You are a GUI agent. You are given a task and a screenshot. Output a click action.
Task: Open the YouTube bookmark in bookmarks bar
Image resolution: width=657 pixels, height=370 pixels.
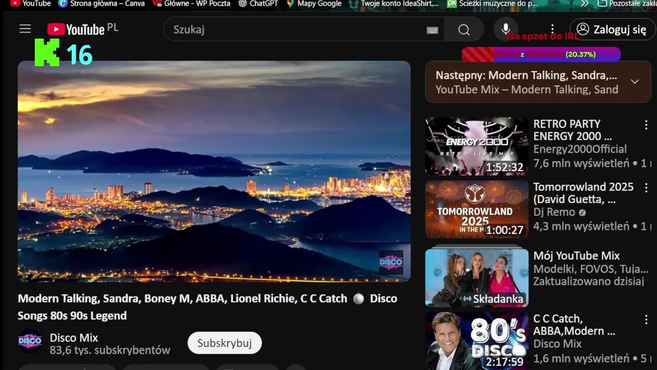[31, 4]
